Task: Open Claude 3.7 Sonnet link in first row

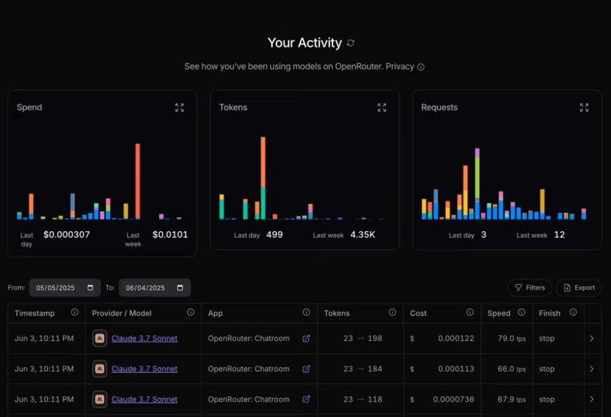Action: [144, 338]
